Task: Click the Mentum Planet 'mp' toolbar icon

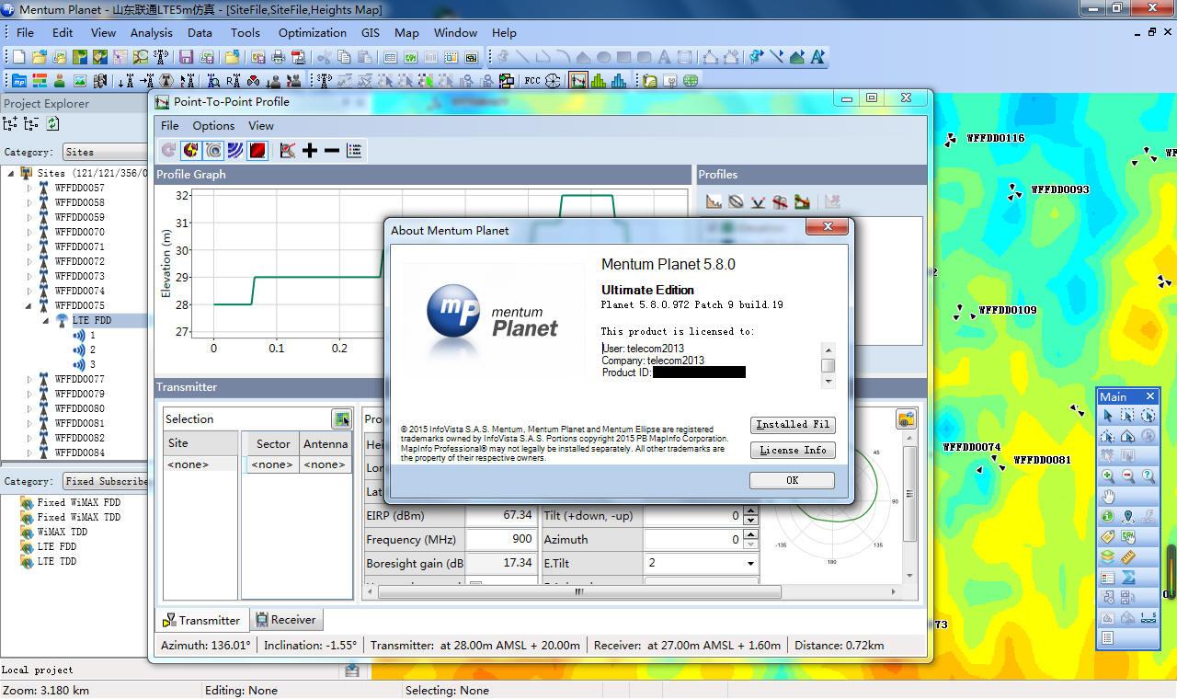Action: 18,81
